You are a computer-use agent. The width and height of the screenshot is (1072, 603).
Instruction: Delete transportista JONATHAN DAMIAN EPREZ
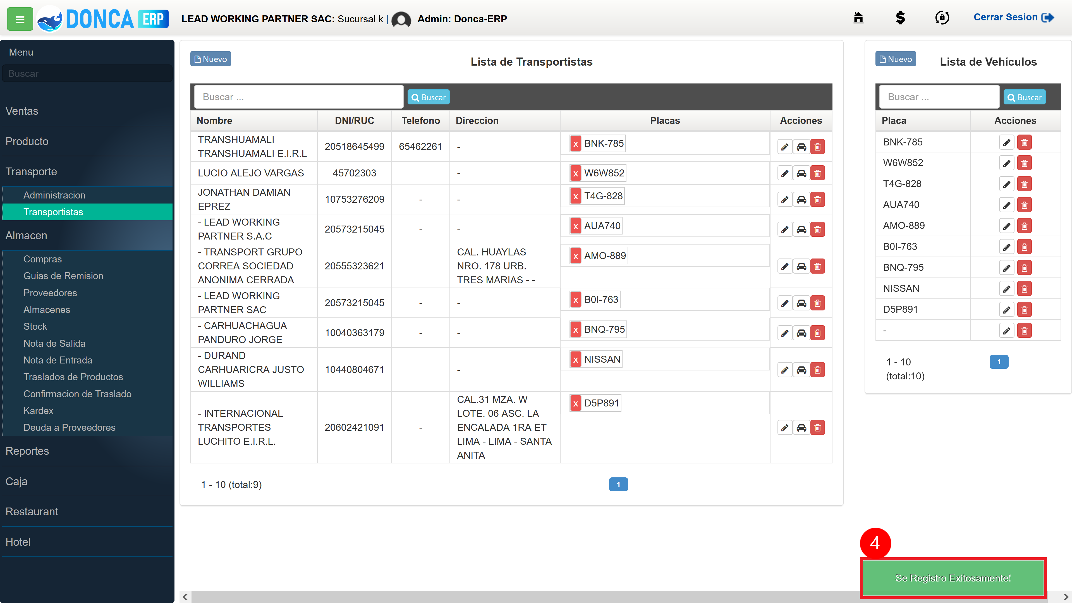[817, 200]
